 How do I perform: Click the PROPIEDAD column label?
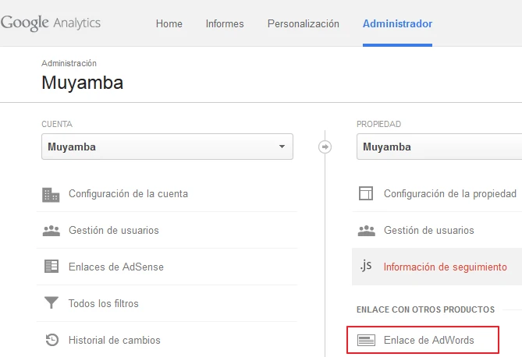pos(379,124)
